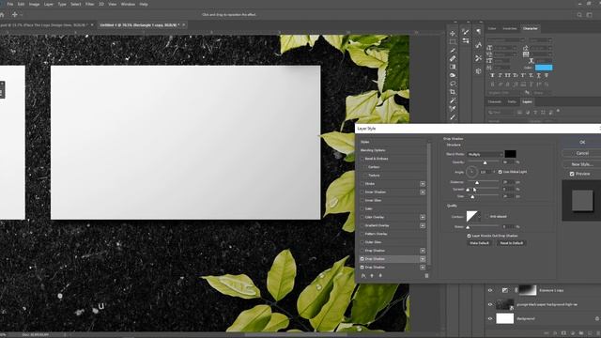601x338 pixels.
Task: Open the font style dropdown
Action: coord(540,39)
